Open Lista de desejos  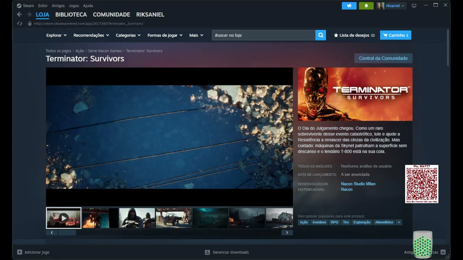pos(354,35)
